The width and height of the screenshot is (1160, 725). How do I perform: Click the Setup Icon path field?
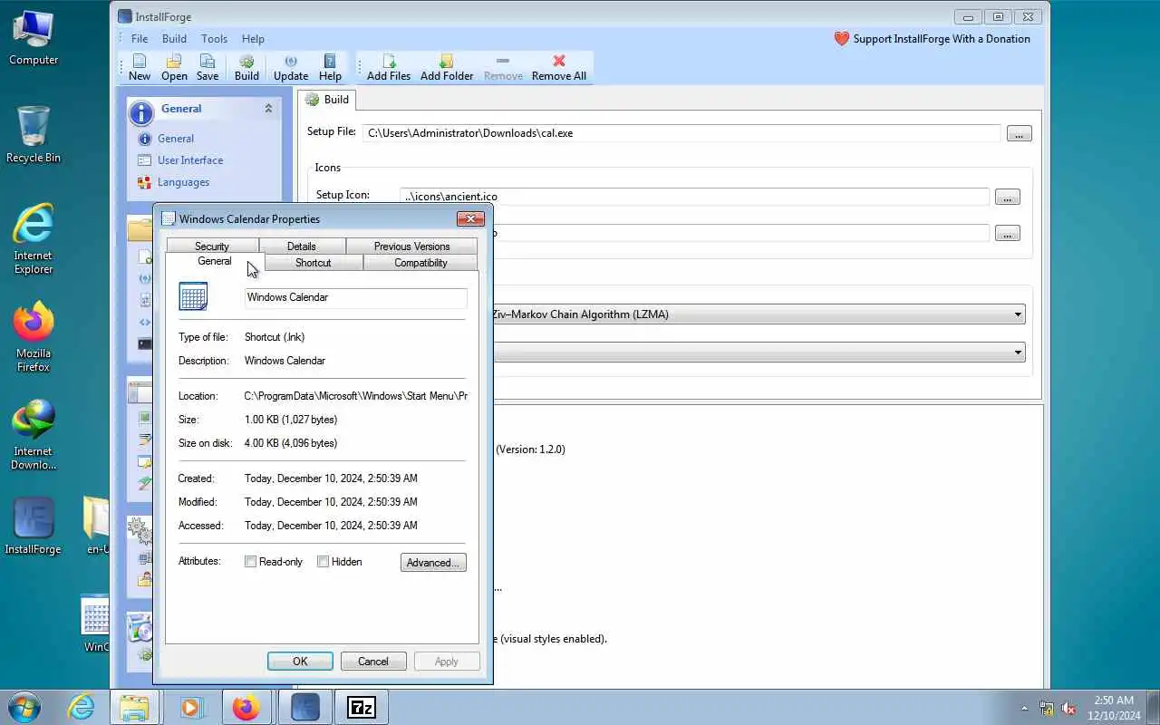click(x=695, y=197)
